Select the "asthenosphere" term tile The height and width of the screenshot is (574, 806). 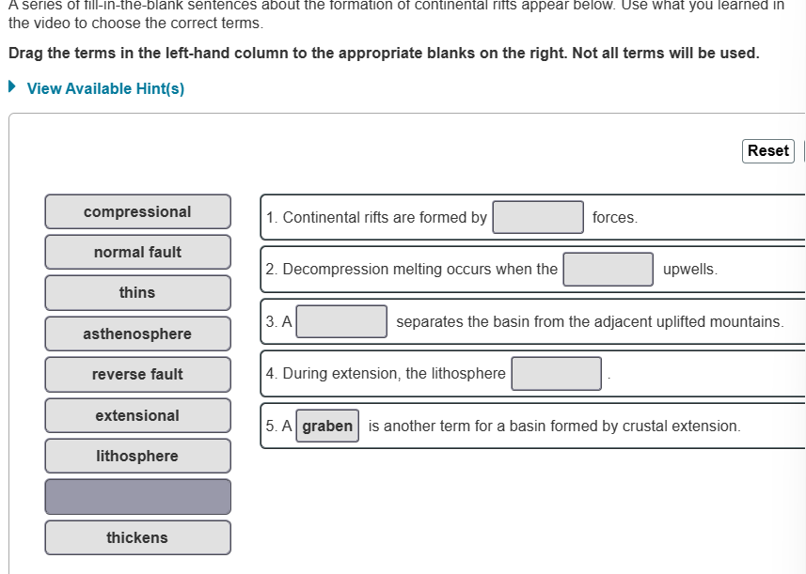tap(137, 334)
